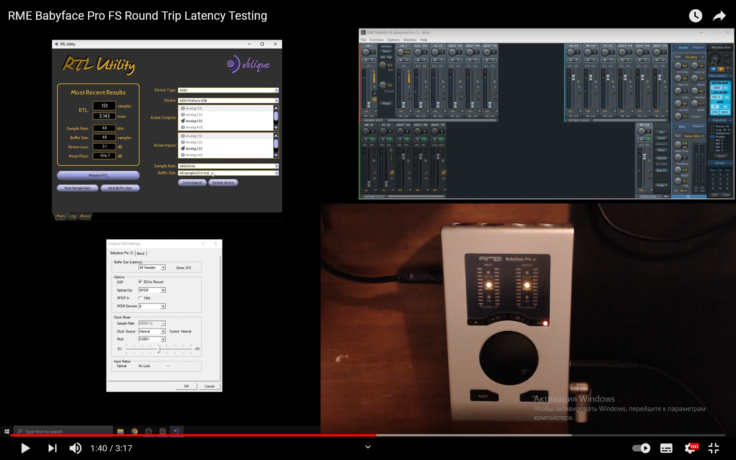Open Device dropdown ASIO Fireface USB
Image resolution: width=736 pixels, height=460 pixels.
point(228,100)
